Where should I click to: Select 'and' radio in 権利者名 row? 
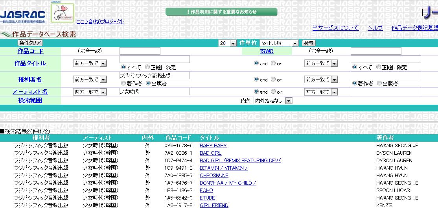click(256, 80)
